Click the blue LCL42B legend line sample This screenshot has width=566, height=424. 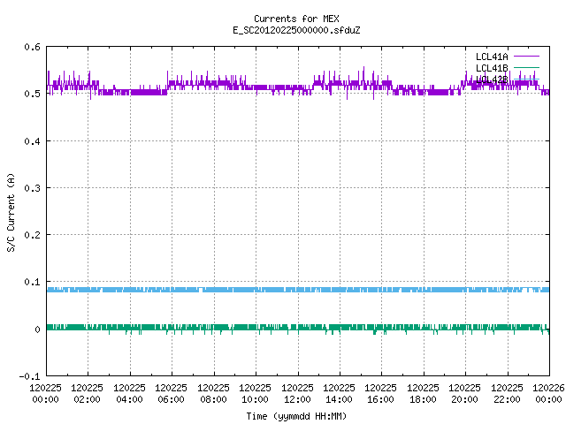pyautogui.click(x=526, y=79)
